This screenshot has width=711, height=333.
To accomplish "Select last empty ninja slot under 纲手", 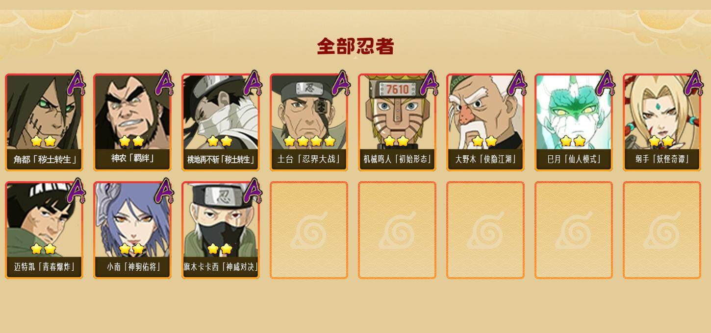I will [x=662, y=230].
